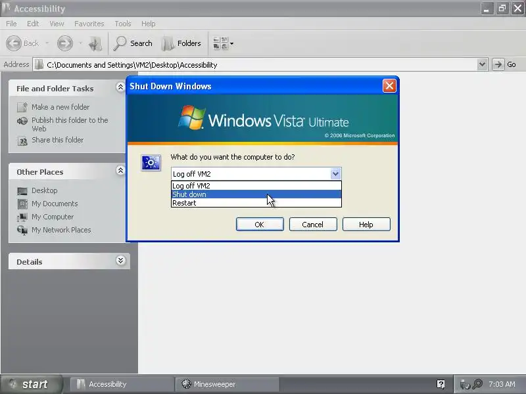Select Shut down option in the list
This screenshot has width=526, height=394.
256,194
